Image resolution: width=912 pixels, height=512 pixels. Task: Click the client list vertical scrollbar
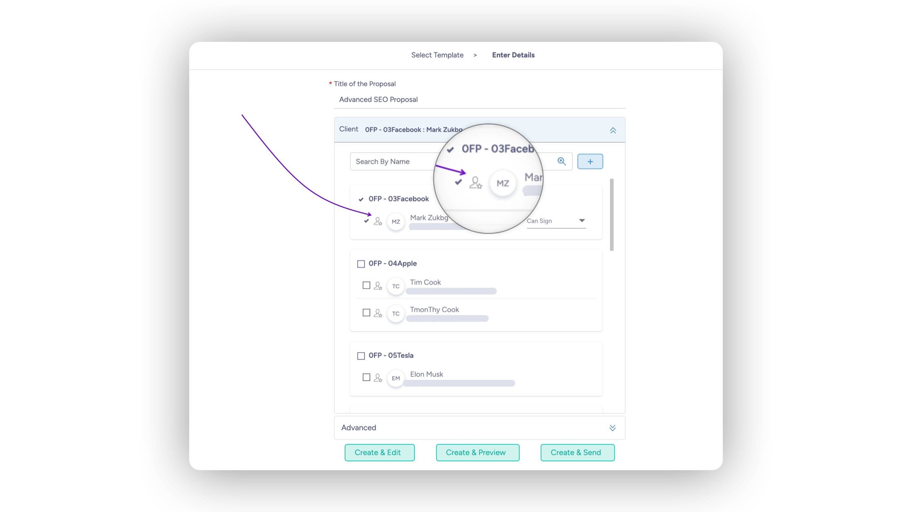[611, 215]
